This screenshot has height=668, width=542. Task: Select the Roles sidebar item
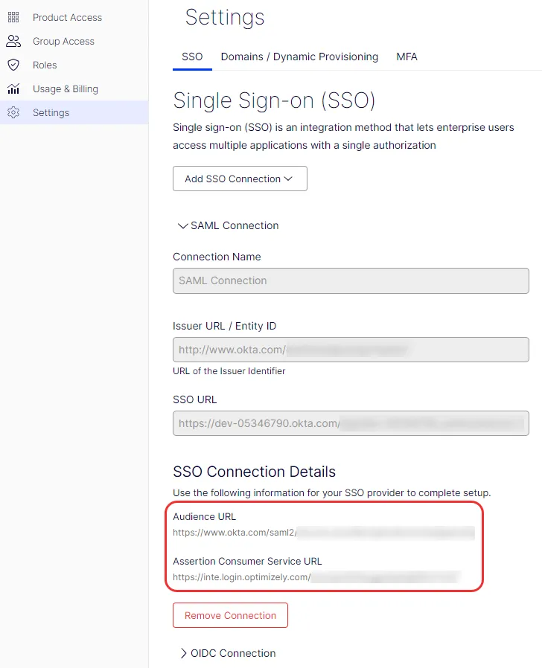pos(74,65)
